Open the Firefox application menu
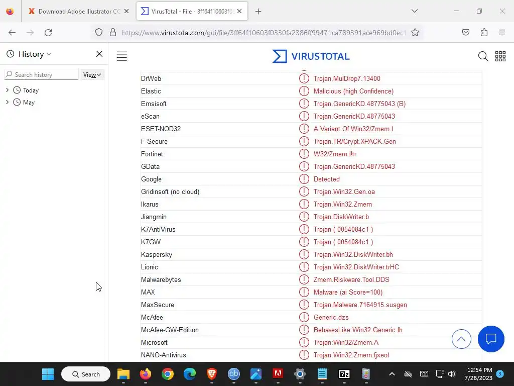Screen dimensions: 514x386 (502, 32)
